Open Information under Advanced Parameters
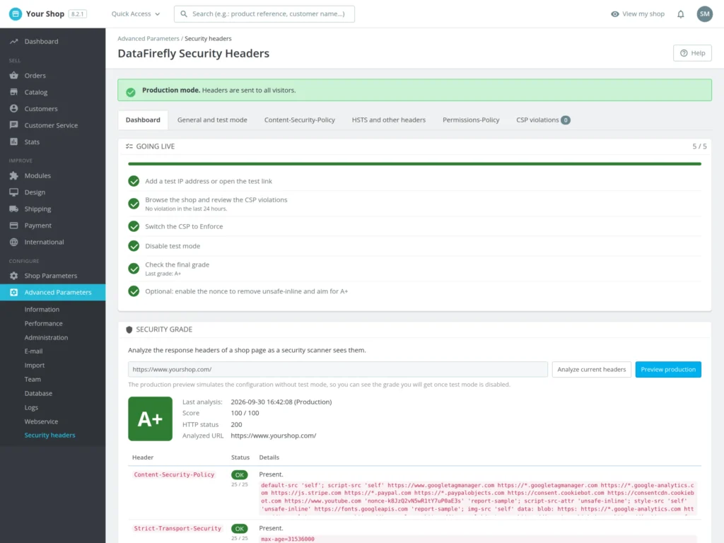 pos(42,310)
